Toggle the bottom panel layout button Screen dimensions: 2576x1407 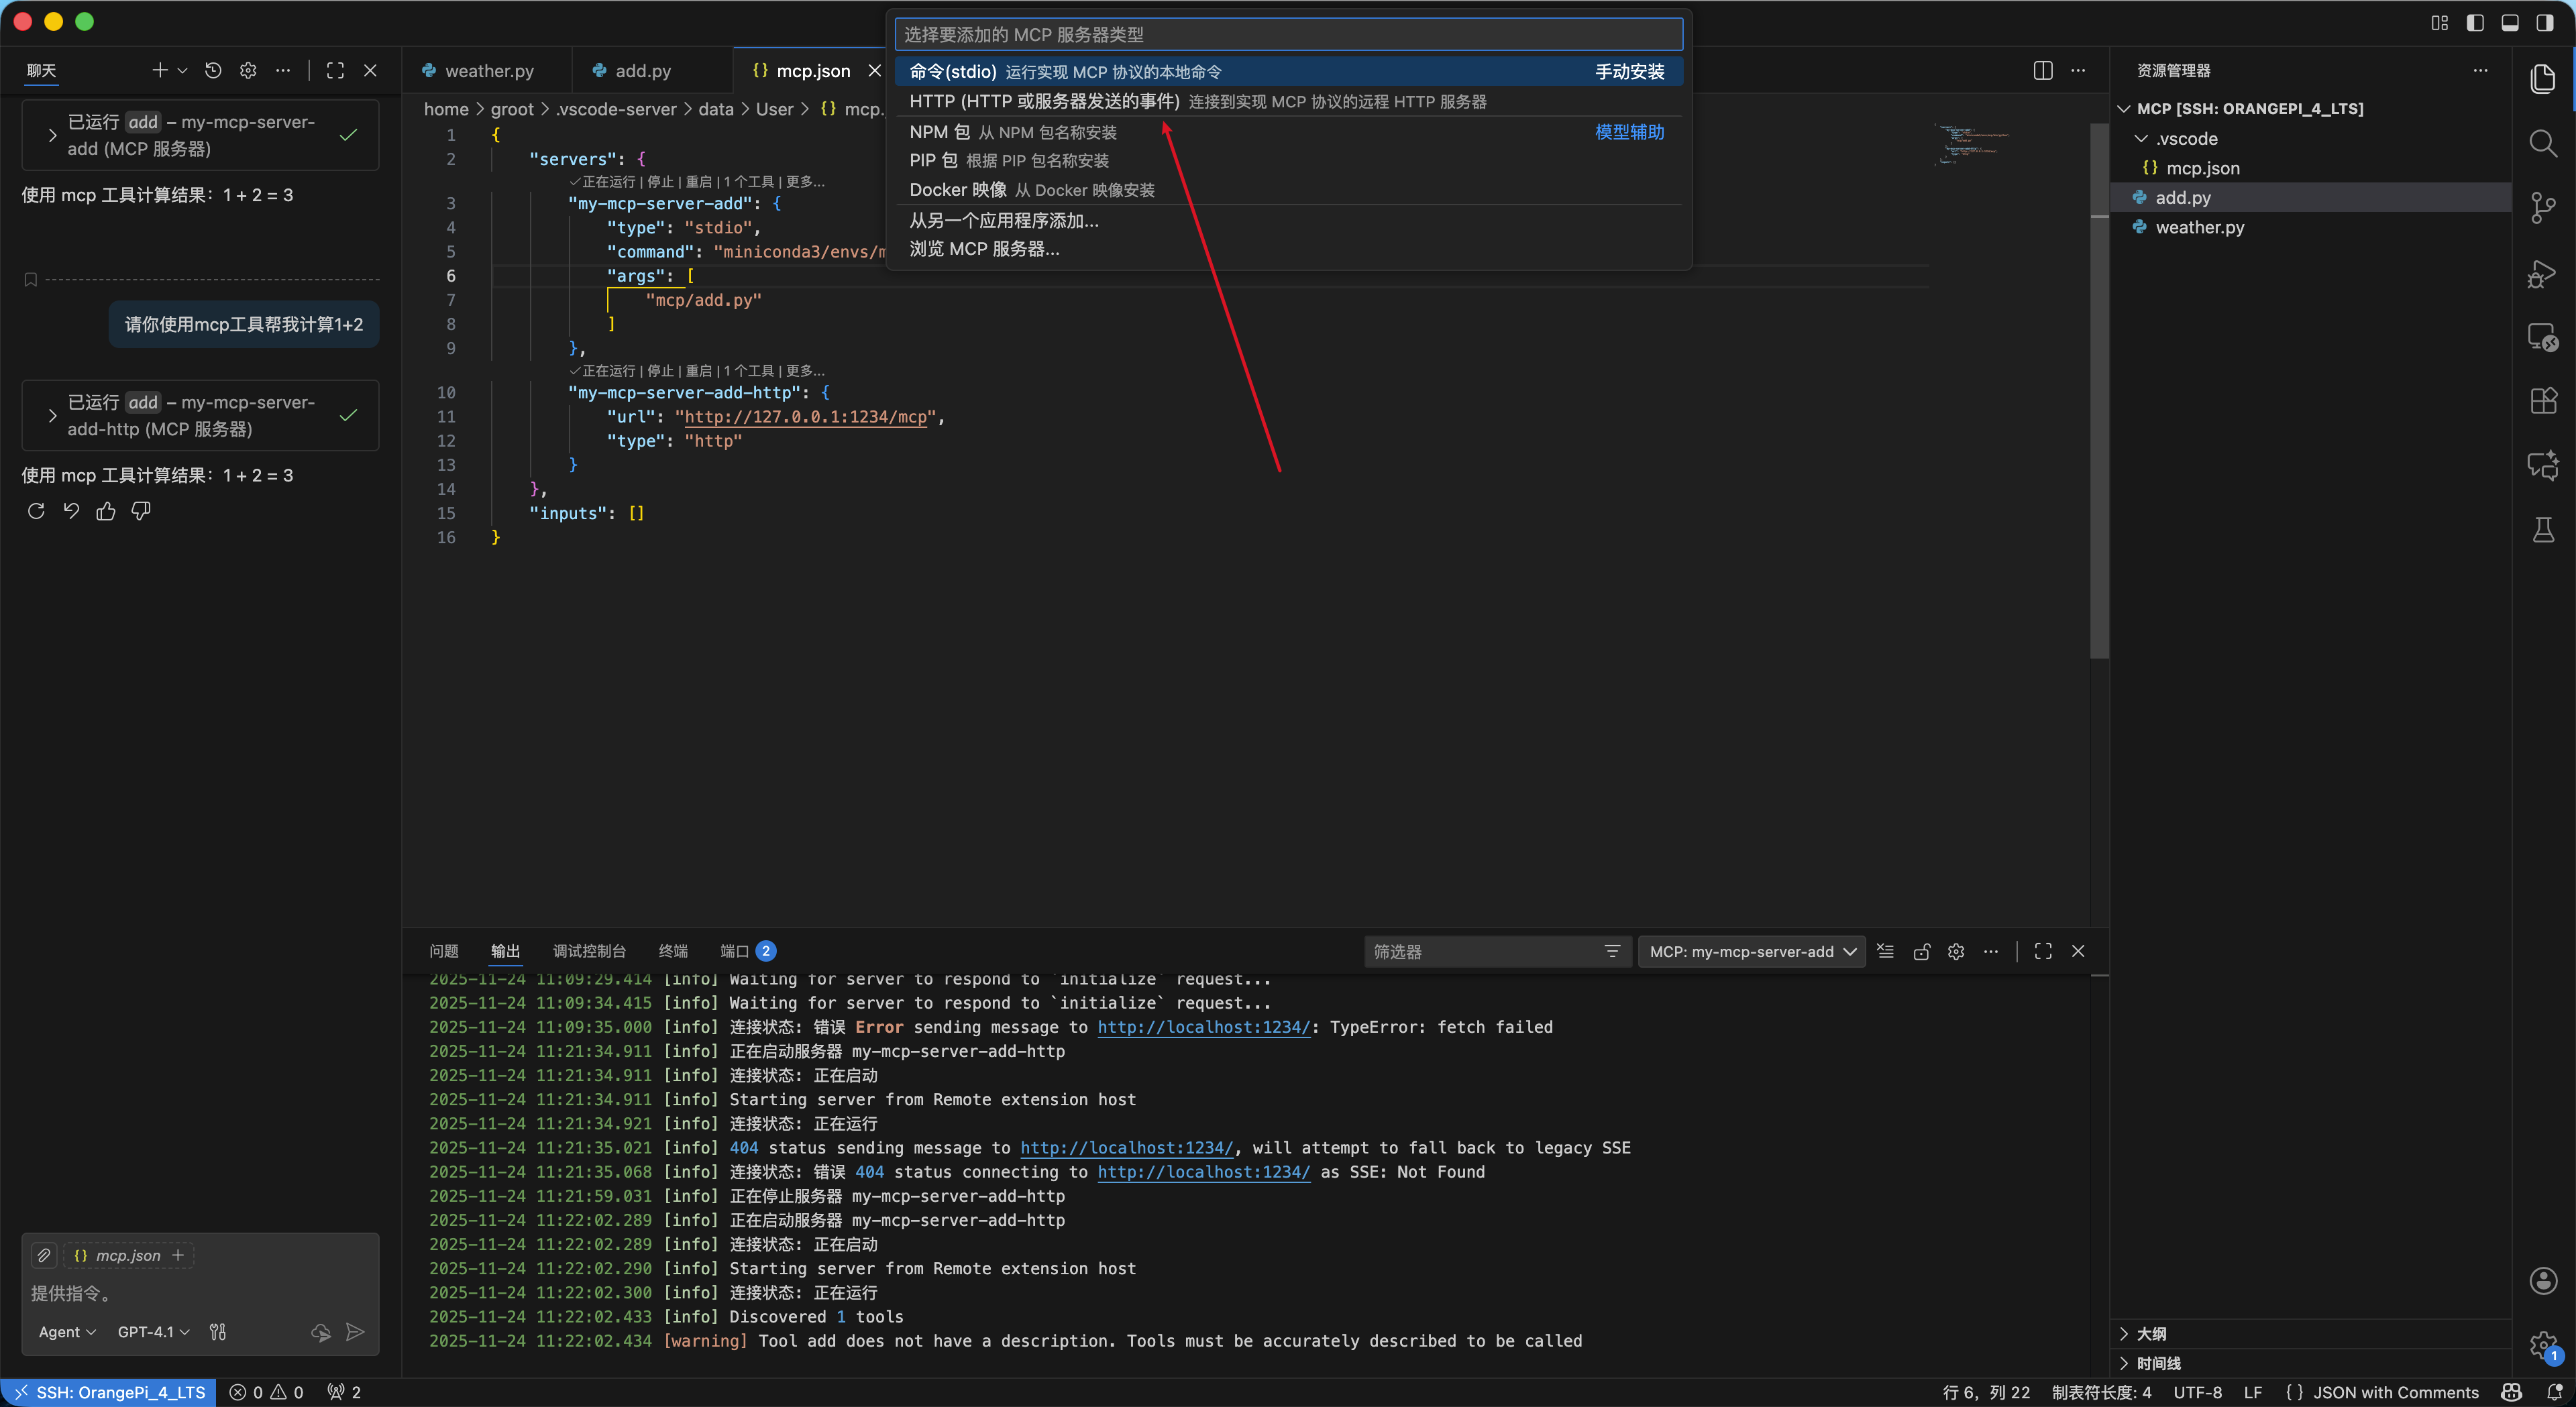click(2509, 22)
